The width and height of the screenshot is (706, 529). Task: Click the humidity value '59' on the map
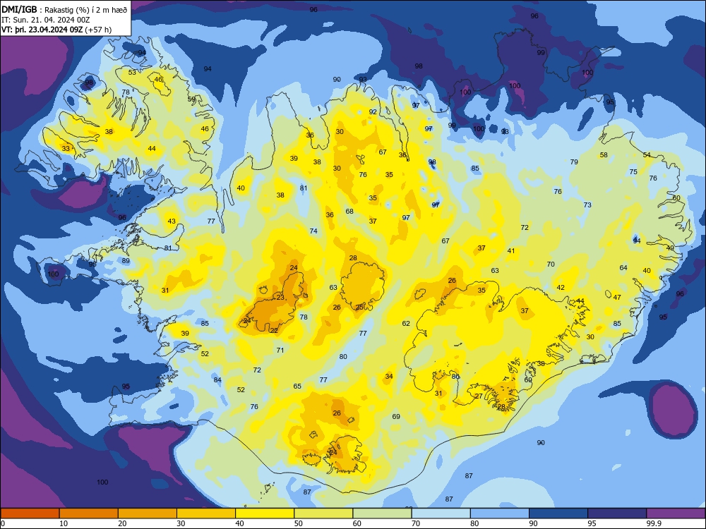[191, 99]
